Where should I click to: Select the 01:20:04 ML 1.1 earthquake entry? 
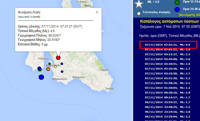click(168, 88)
